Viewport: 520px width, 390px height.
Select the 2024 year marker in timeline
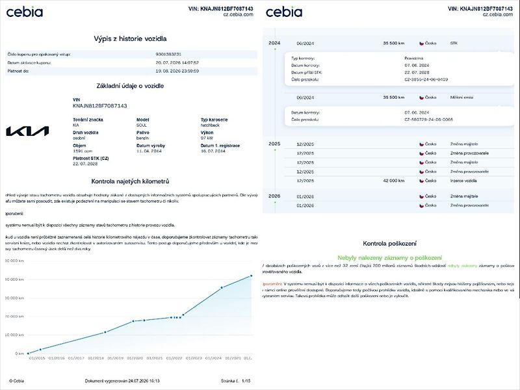274,43
